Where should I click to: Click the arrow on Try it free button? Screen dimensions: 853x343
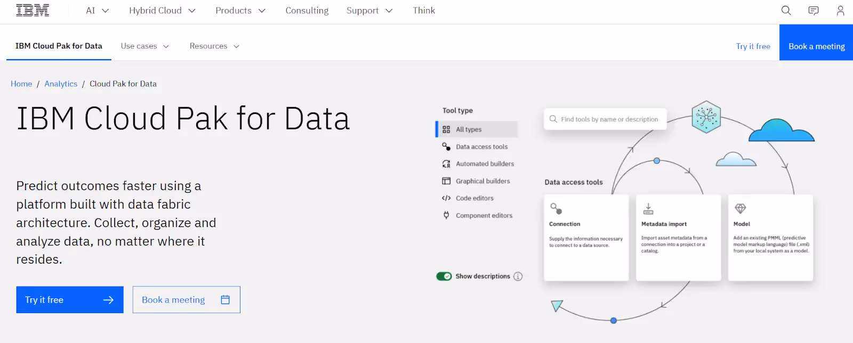pos(108,300)
